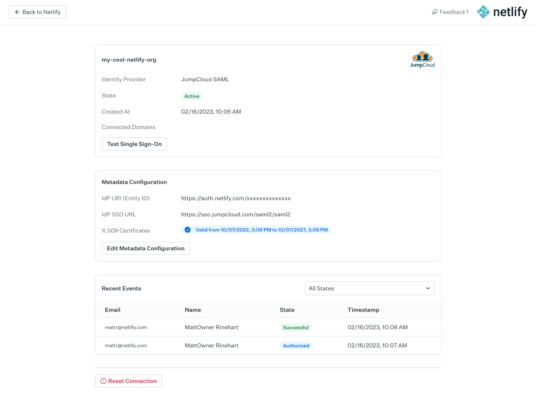Click the feedback feather icon
The image size is (536, 398).
click(x=434, y=12)
